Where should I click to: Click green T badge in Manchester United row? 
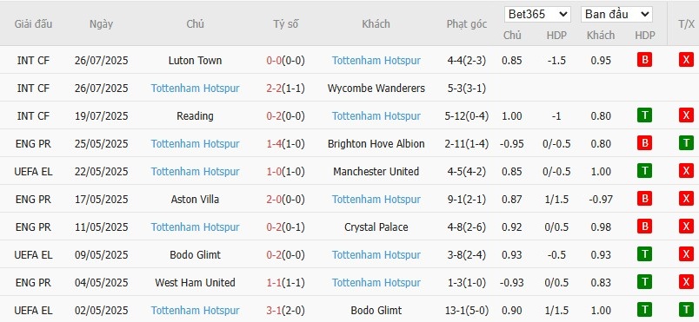(x=644, y=171)
